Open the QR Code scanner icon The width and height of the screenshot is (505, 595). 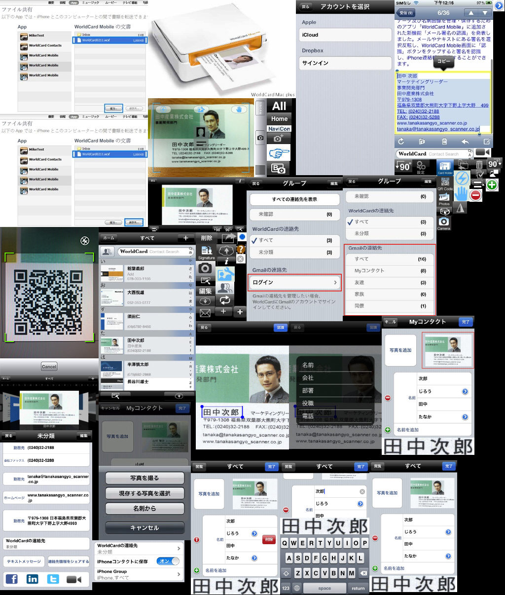[445, 183]
